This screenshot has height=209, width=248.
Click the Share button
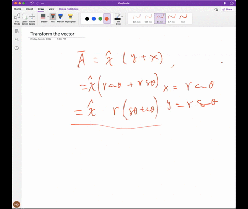(x=227, y=9)
